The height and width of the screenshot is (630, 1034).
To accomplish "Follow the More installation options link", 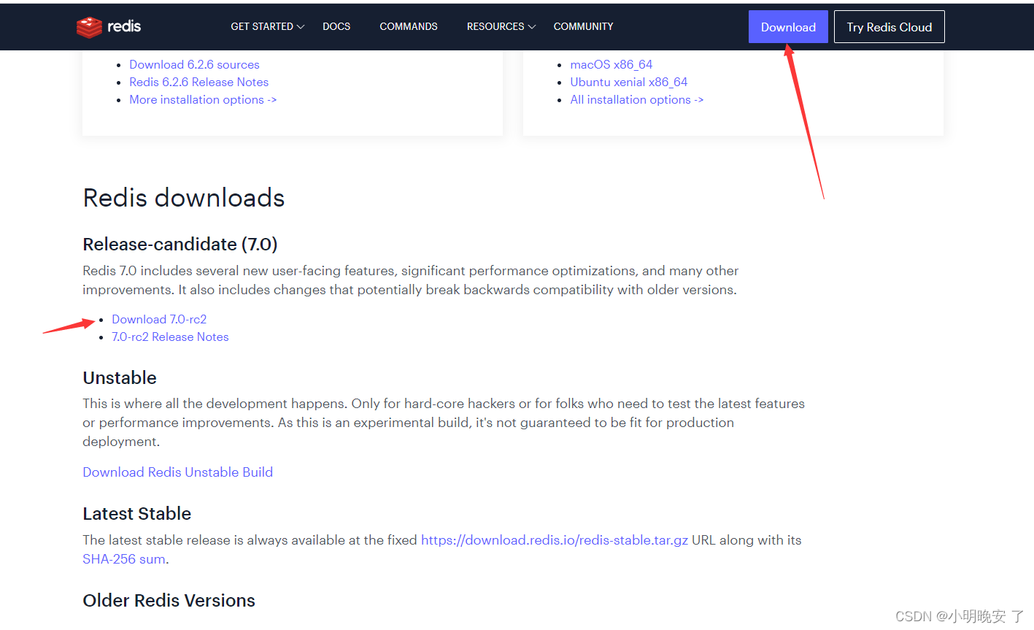I will tap(203, 99).
